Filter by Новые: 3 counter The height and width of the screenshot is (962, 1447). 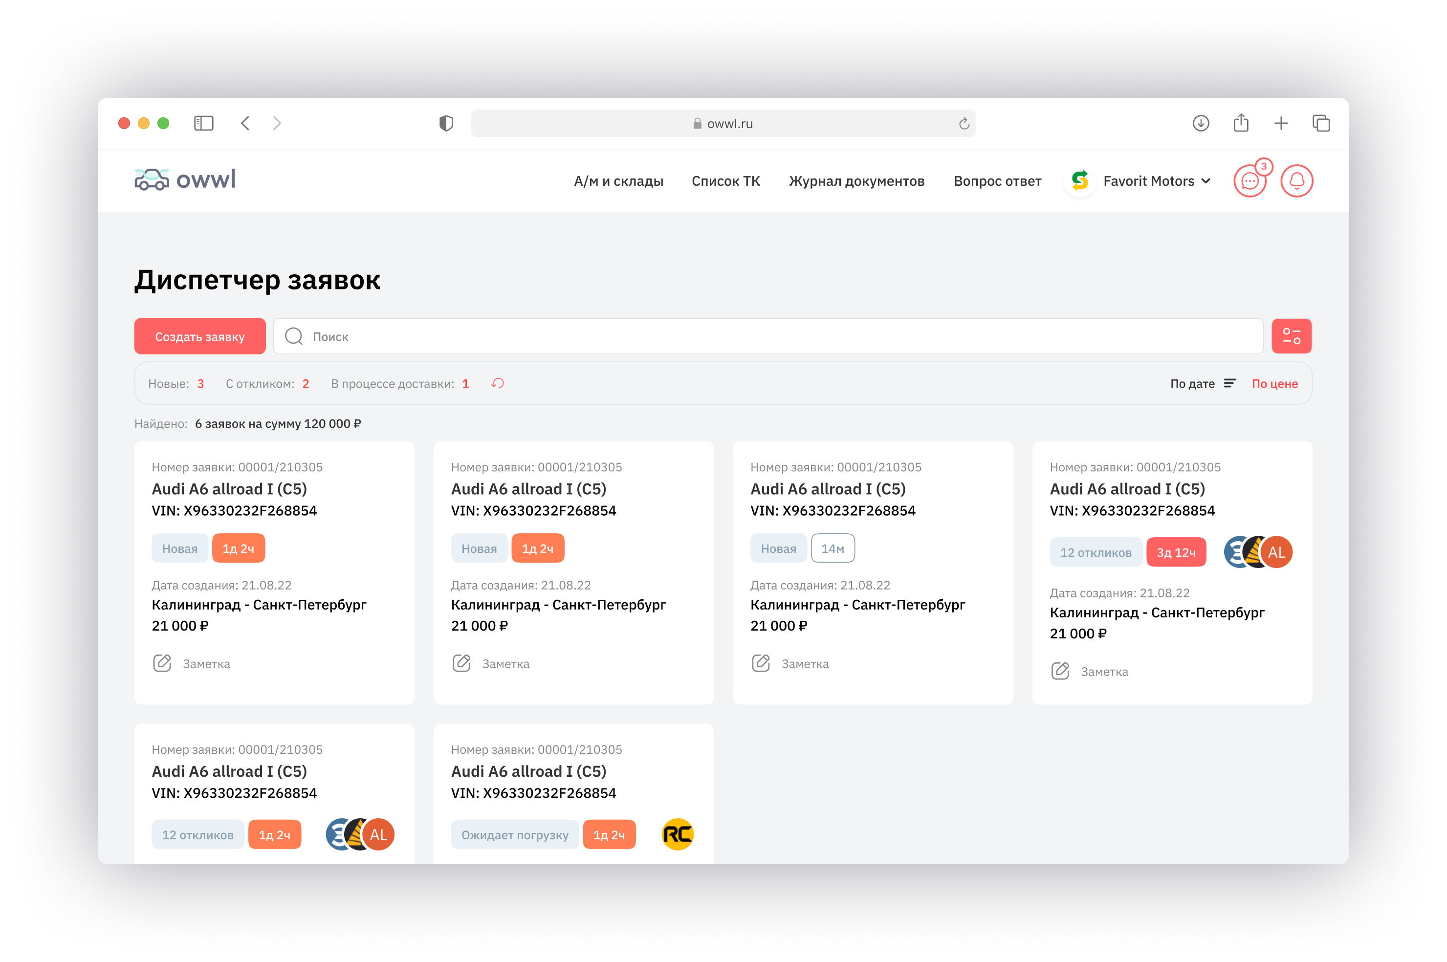point(176,383)
